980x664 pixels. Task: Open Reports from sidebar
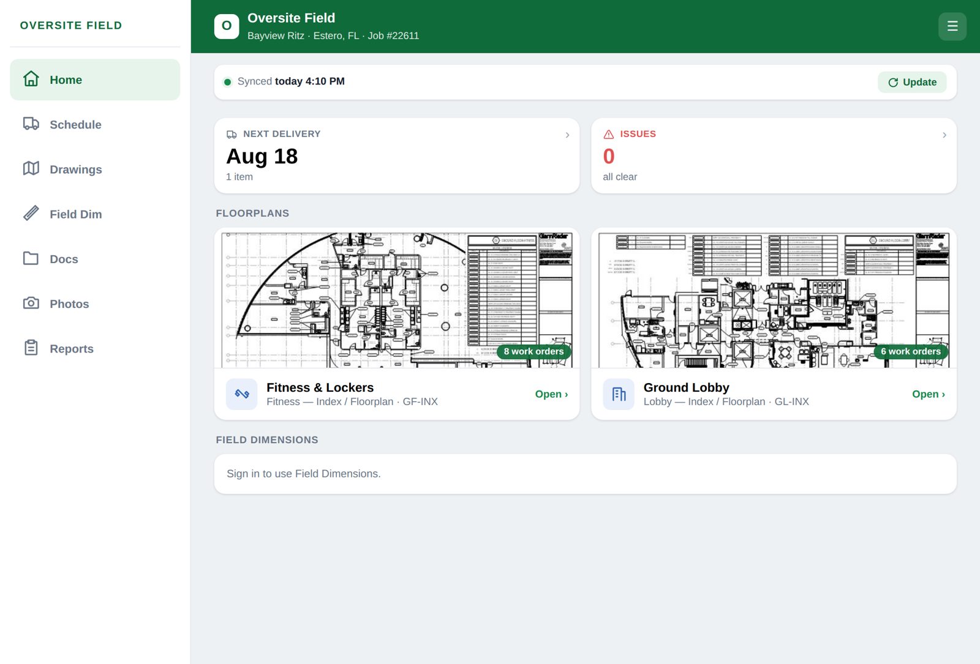[x=95, y=348]
